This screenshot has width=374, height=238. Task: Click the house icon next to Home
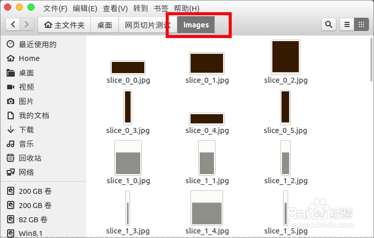point(10,58)
